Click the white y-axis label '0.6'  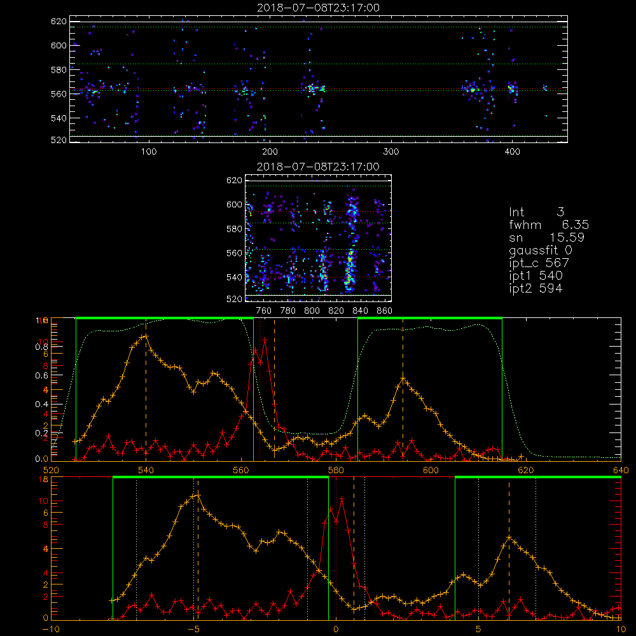(x=41, y=376)
